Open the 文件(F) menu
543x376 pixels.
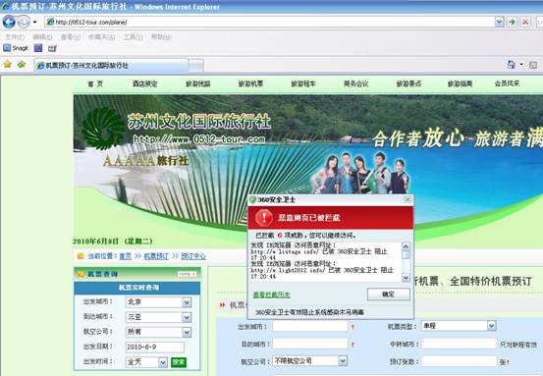tap(15, 37)
